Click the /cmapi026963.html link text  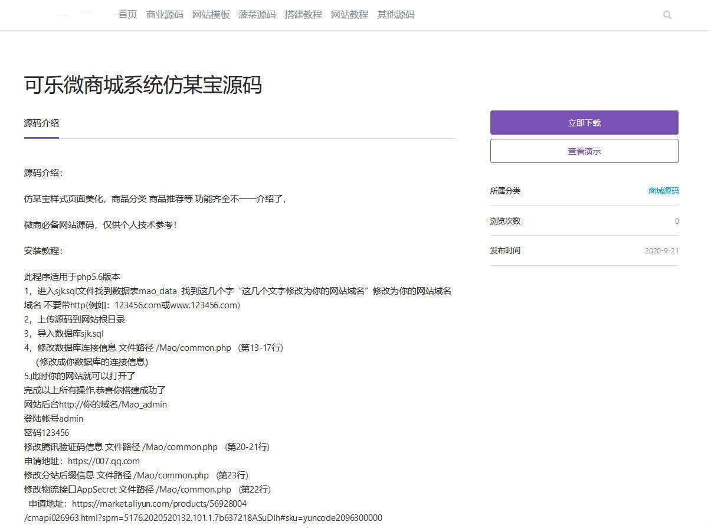click(x=203, y=517)
